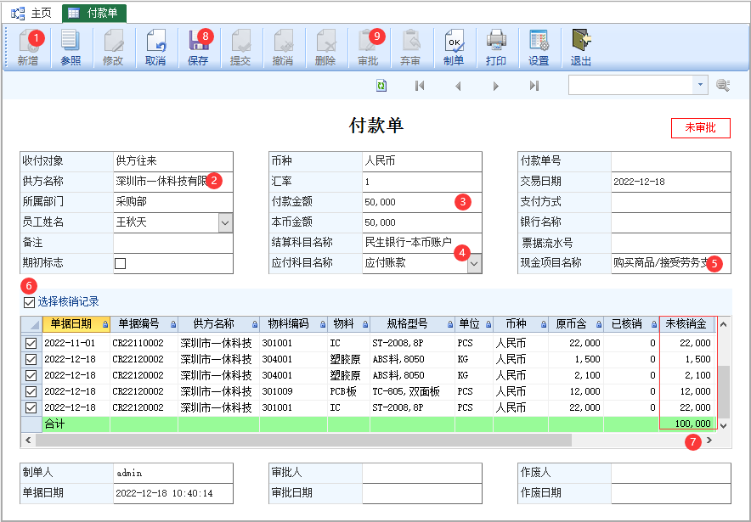This screenshot has width=751, height=522.
Task: Uncheck 选择核销记录 checkbox
Action: (29, 302)
